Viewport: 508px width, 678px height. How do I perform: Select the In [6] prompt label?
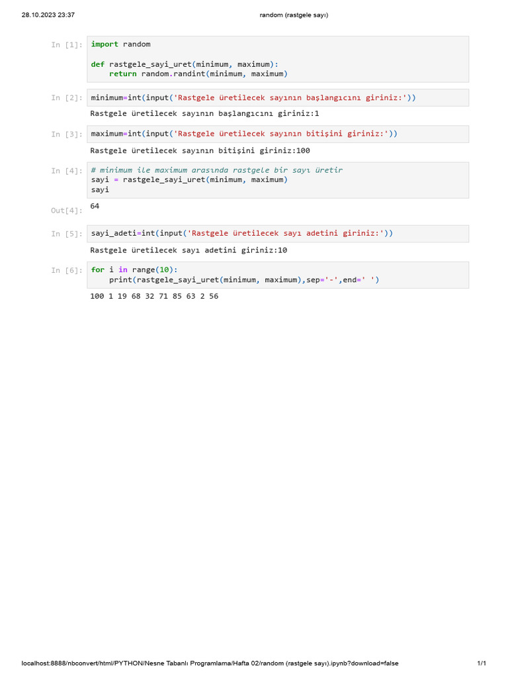click(x=67, y=271)
